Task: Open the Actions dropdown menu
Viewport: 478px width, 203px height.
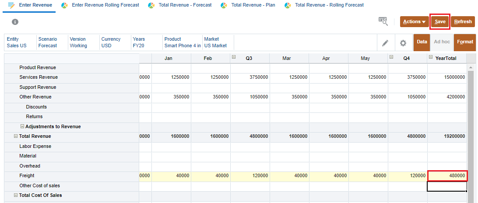Action: (414, 21)
